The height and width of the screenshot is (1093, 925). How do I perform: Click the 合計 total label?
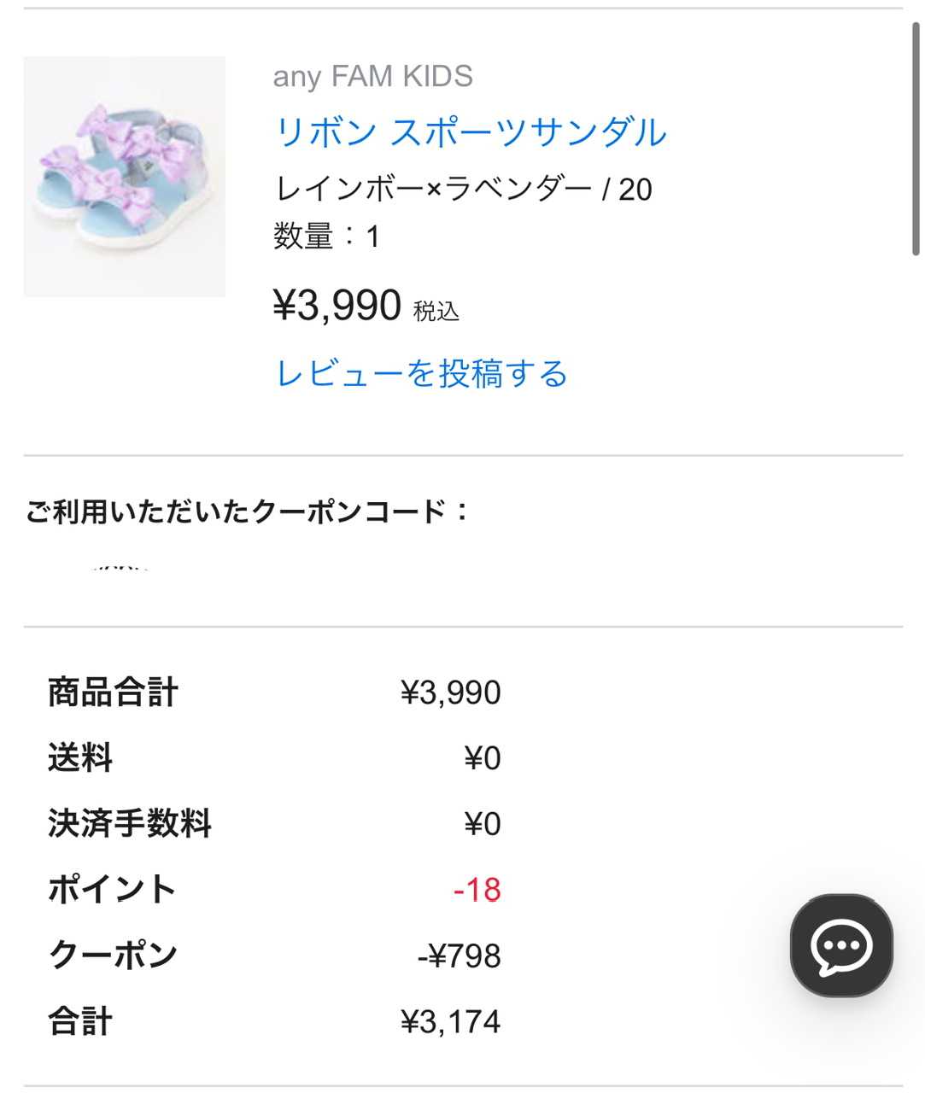click(x=80, y=1021)
